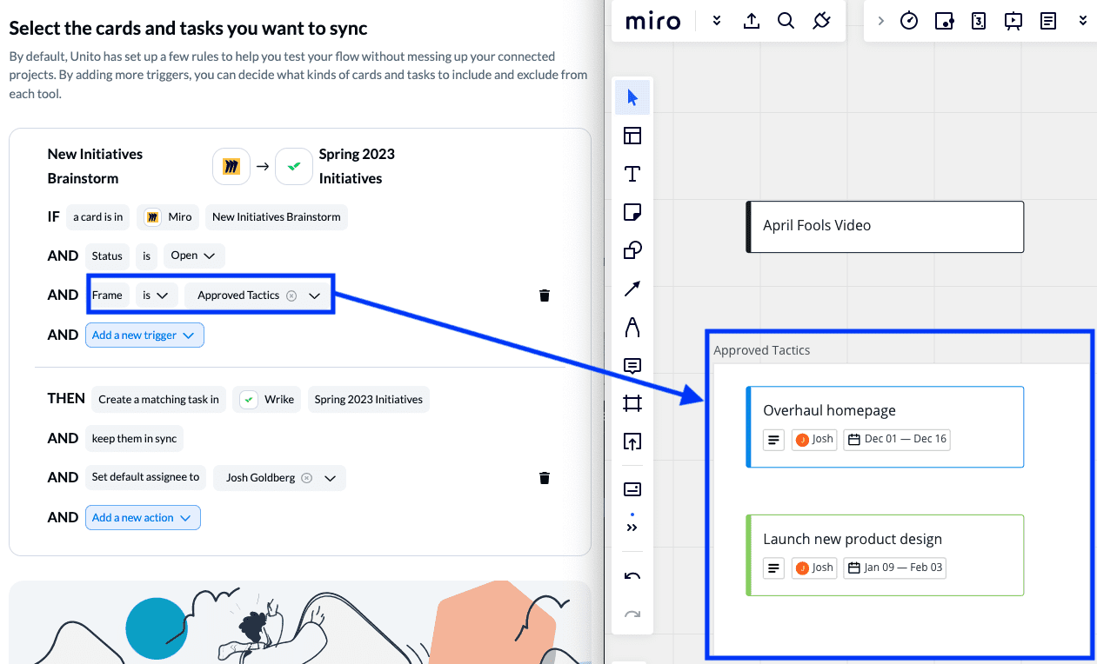Screen dimensions: 1097x664
Task: Select the Miro pen tool
Action: pos(632,328)
